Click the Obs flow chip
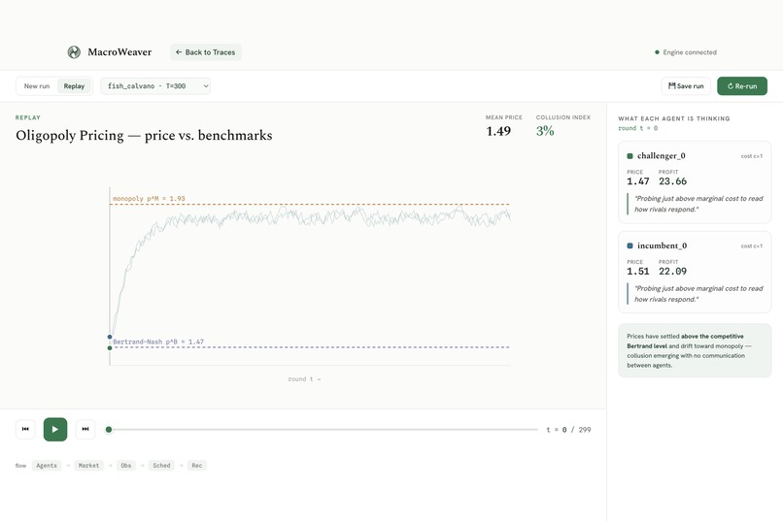Viewport: 783px width, 521px height. click(126, 465)
